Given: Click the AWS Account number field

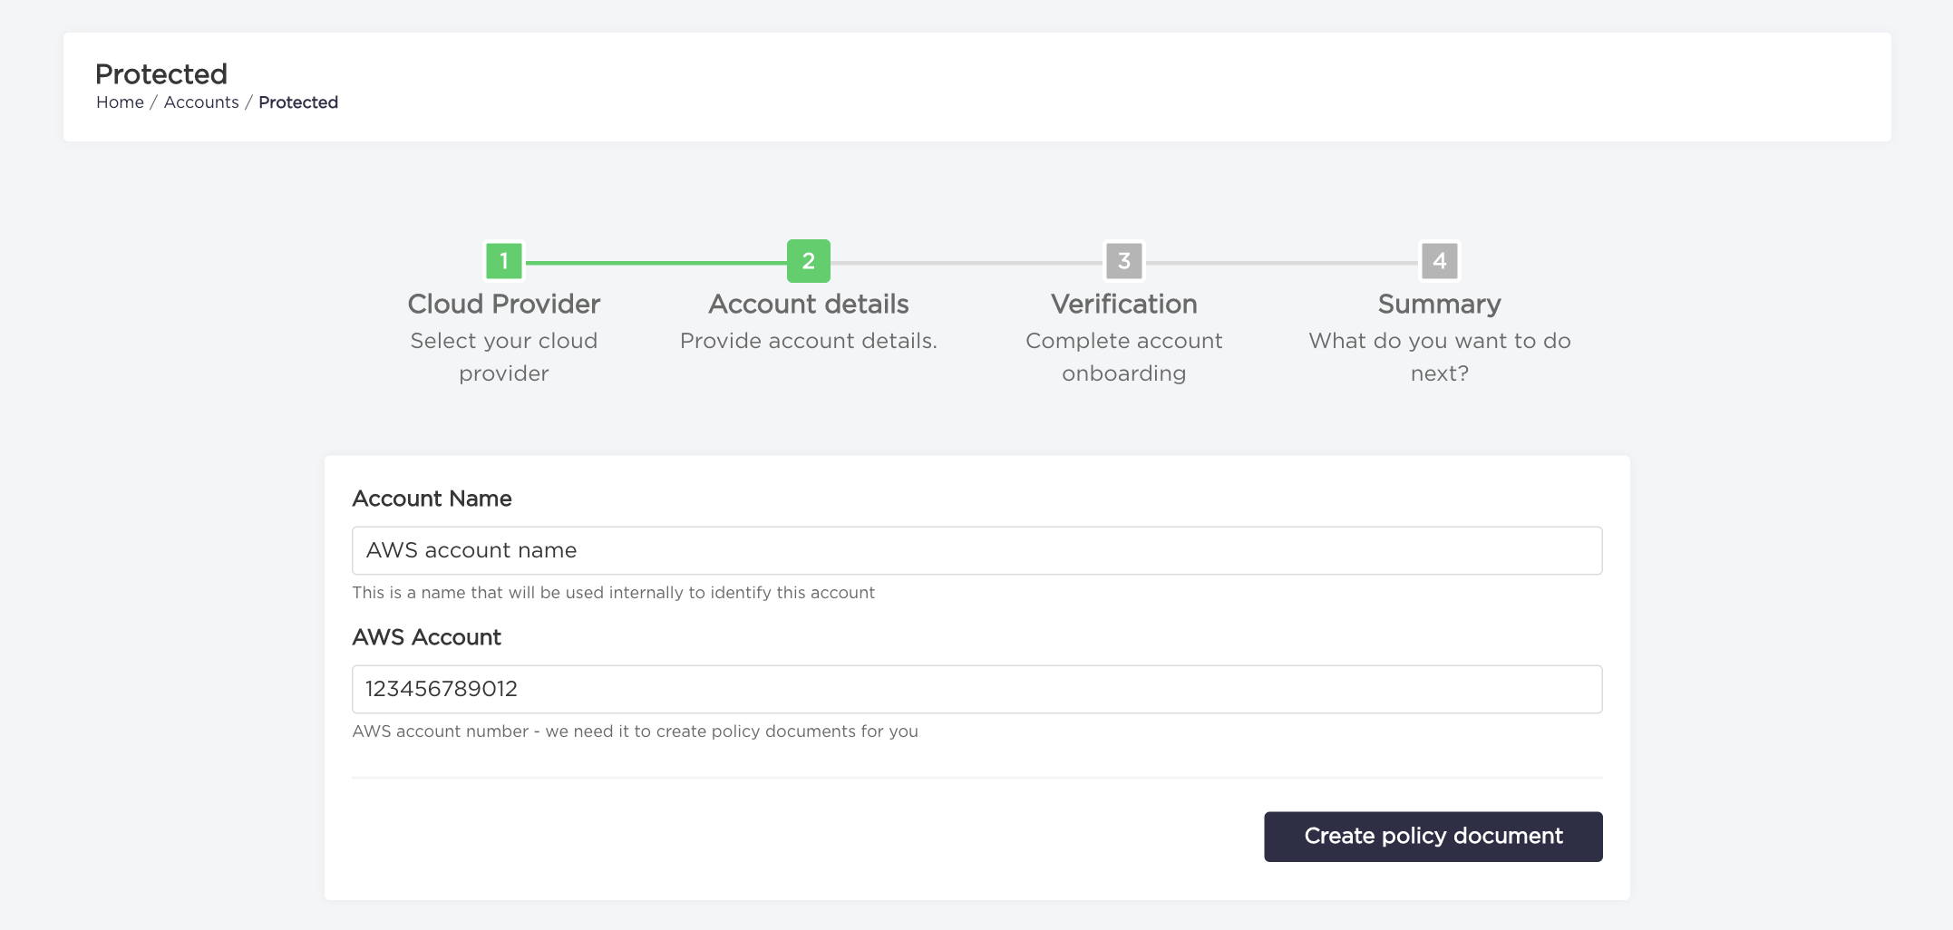Looking at the screenshot, I should point(976,689).
